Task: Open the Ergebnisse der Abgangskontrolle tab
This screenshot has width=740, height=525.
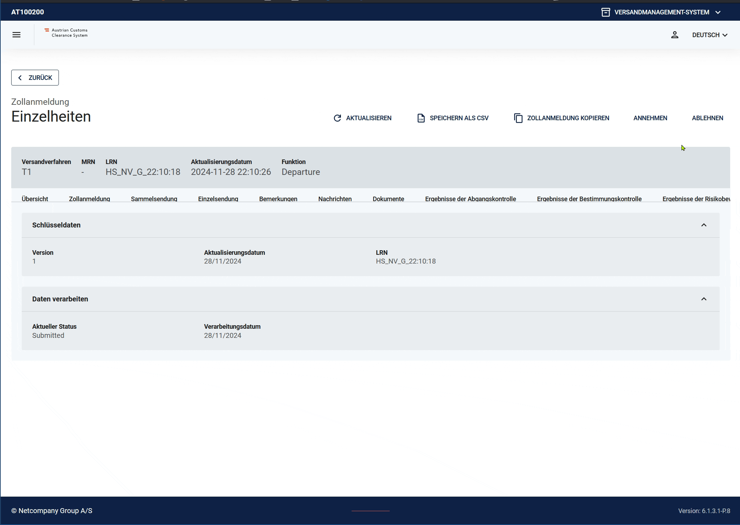Action: [x=470, y=199]
